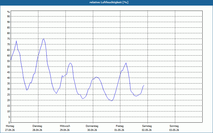The image size is (213, 133).
Task: Click the 50 value on humidity axis
Action: click(9, 67)
